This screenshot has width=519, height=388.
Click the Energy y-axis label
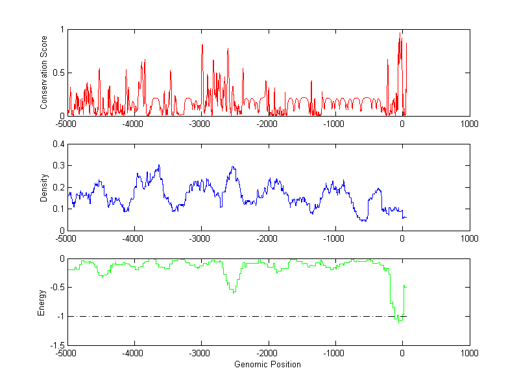click(42, 302)
